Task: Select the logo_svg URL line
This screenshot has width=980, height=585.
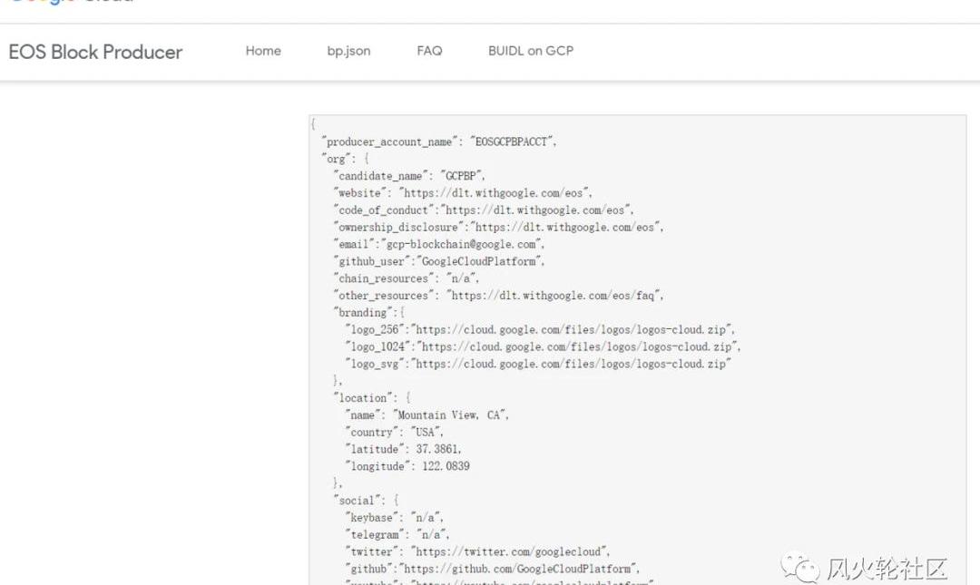Action: click(x=538, y=364)
